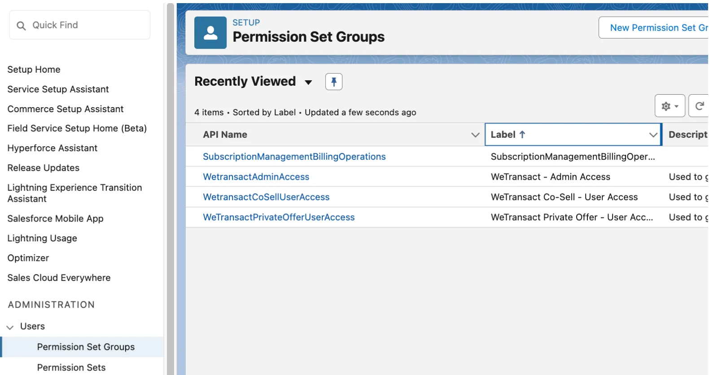This screenshot has width=709, height=375.
Task: Click New Permission Set Group button
Action: 654,28
